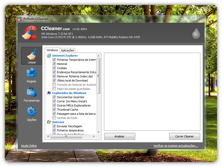Click the horizontal scrollbar thumb

pyautogui.click(x=66, y=136)
